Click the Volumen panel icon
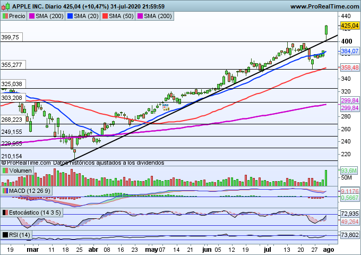Screen dimensions: 361x255 click(x=5, y=171)
